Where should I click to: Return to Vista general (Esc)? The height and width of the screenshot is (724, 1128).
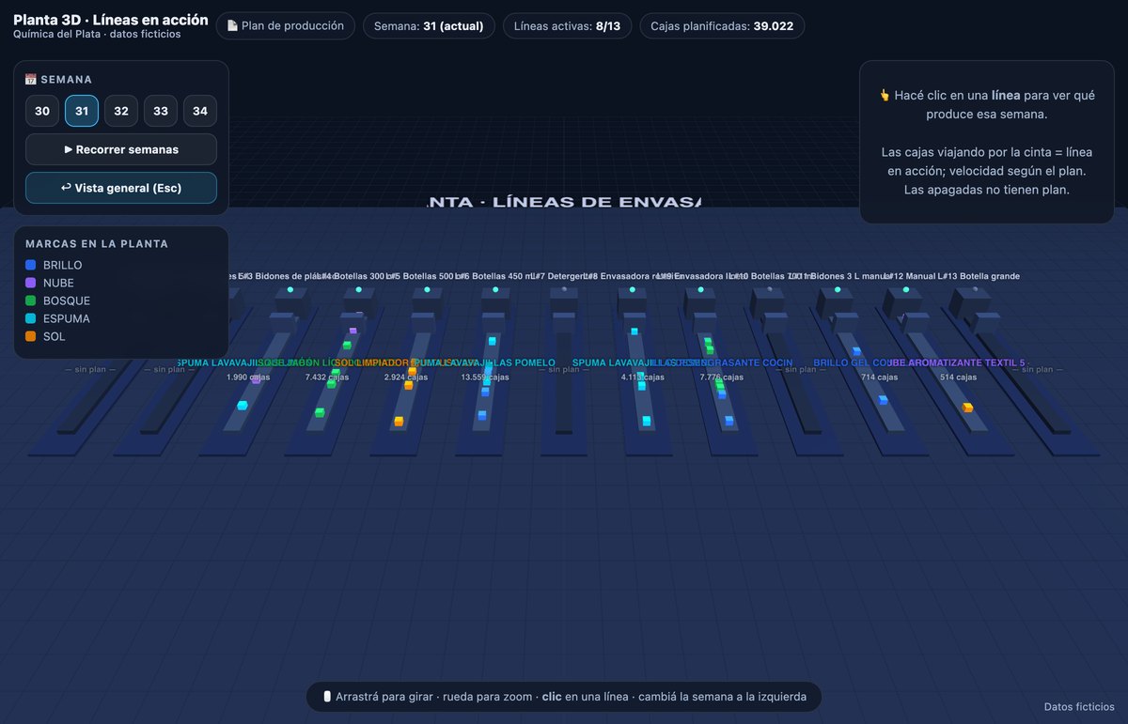(121, 188)
